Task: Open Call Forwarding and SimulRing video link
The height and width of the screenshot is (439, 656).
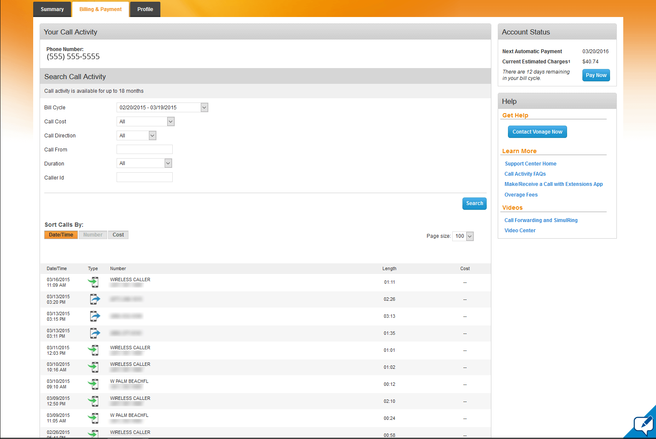Action: [541, 220]
